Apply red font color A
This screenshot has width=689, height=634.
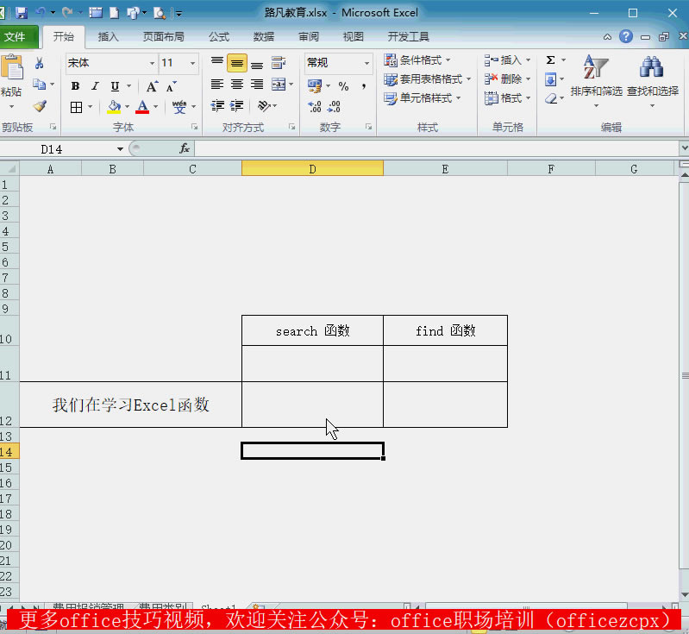(142, 107)
